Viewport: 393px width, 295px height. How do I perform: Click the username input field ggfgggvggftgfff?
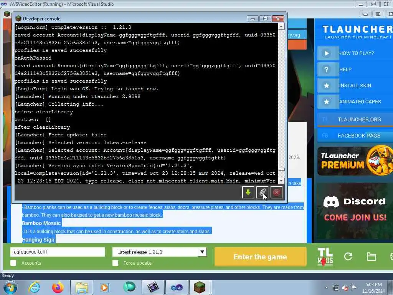(x=58, y=252)
